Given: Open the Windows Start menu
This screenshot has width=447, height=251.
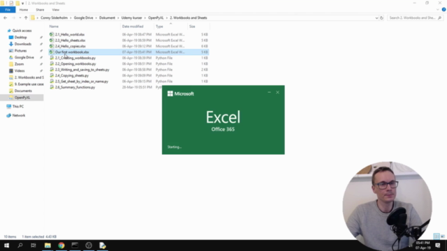Looking at the screenshot, I should [x=6, y=245].
